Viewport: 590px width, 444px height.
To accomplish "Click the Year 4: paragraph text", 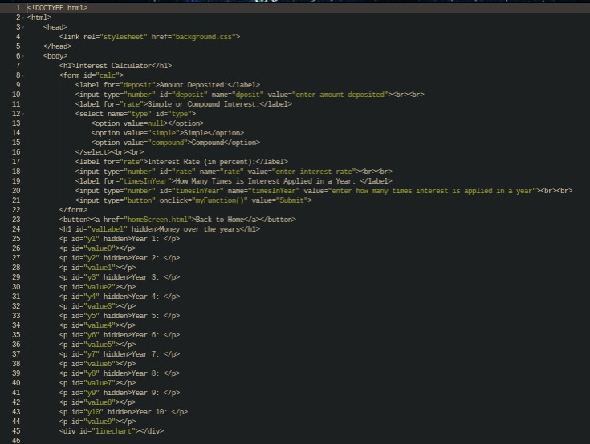I will pyautogui.click(x=145, y=297).
